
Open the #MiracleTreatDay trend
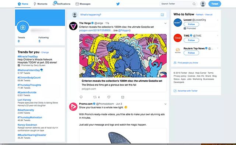(x=28, y=57)
